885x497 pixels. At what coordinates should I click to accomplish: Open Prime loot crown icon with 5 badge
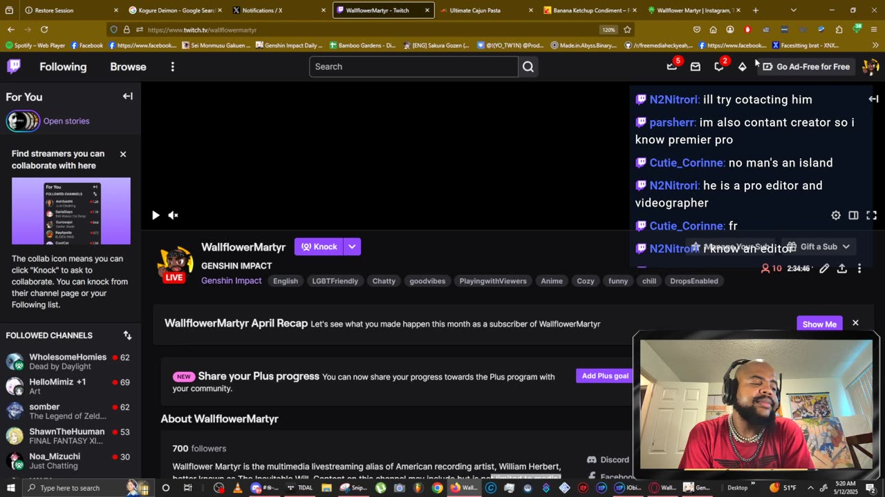(x=672, y=66)
